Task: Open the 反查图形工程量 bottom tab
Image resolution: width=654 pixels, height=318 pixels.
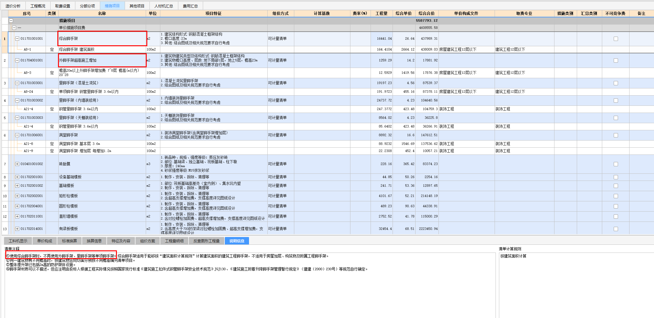Action: click(x=207, y=241)
